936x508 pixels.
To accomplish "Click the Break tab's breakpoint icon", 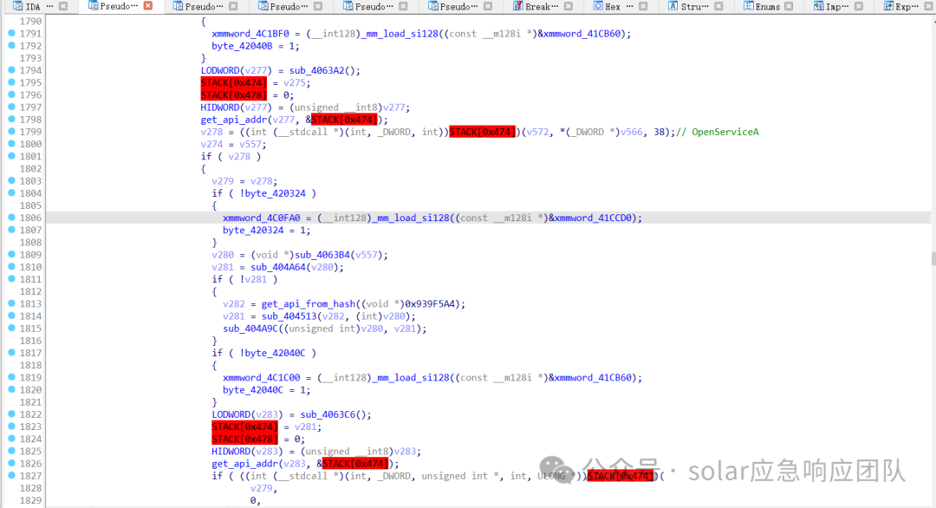I will coord(517,6).
